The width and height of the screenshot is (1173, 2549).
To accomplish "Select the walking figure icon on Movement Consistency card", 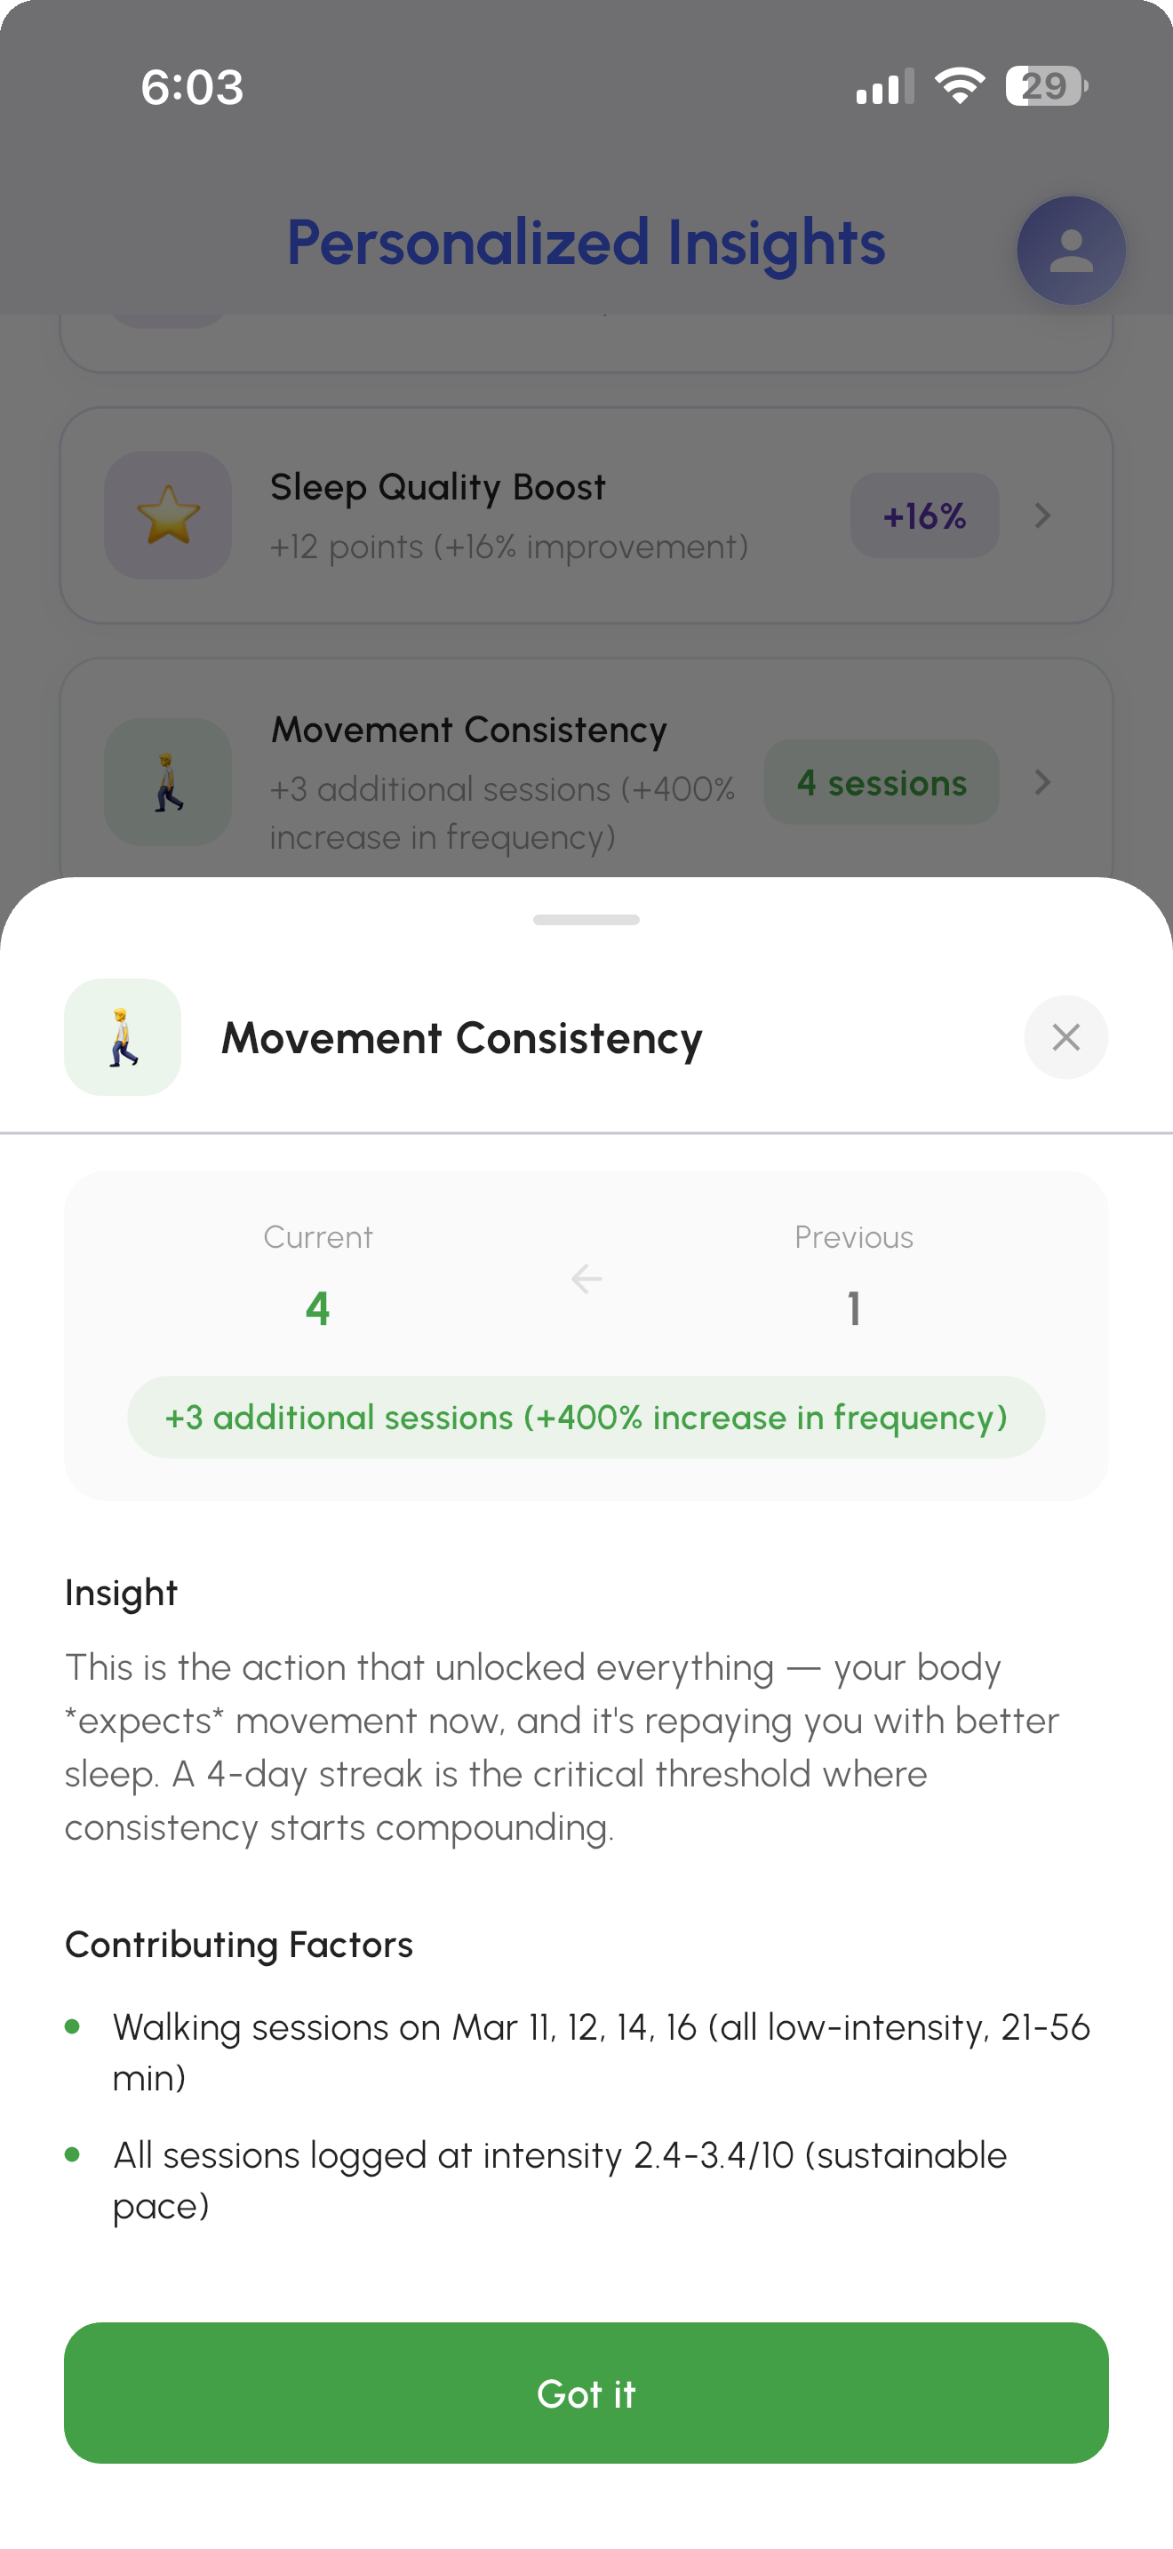I will click(167, 783).
